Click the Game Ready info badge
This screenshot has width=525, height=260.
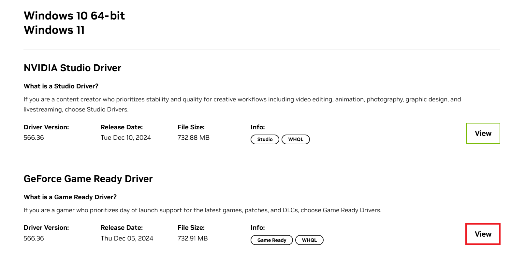tap(271, 240)
